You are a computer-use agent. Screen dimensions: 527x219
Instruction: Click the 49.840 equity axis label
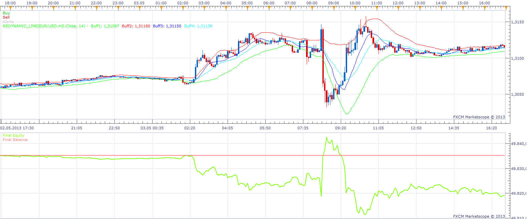pos(519,144)
